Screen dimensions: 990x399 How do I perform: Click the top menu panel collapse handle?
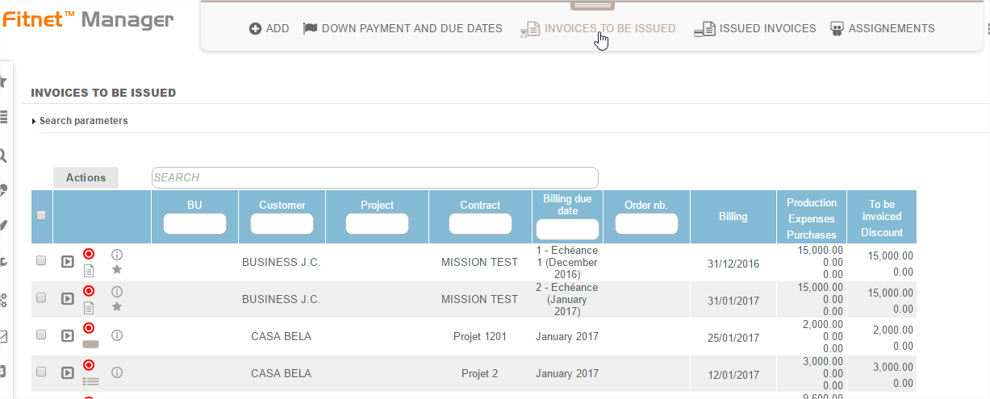591,6
